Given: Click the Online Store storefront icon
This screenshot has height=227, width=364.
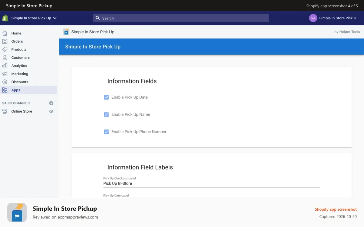Looking at the screenshot, I should click(x=5, y=111).
